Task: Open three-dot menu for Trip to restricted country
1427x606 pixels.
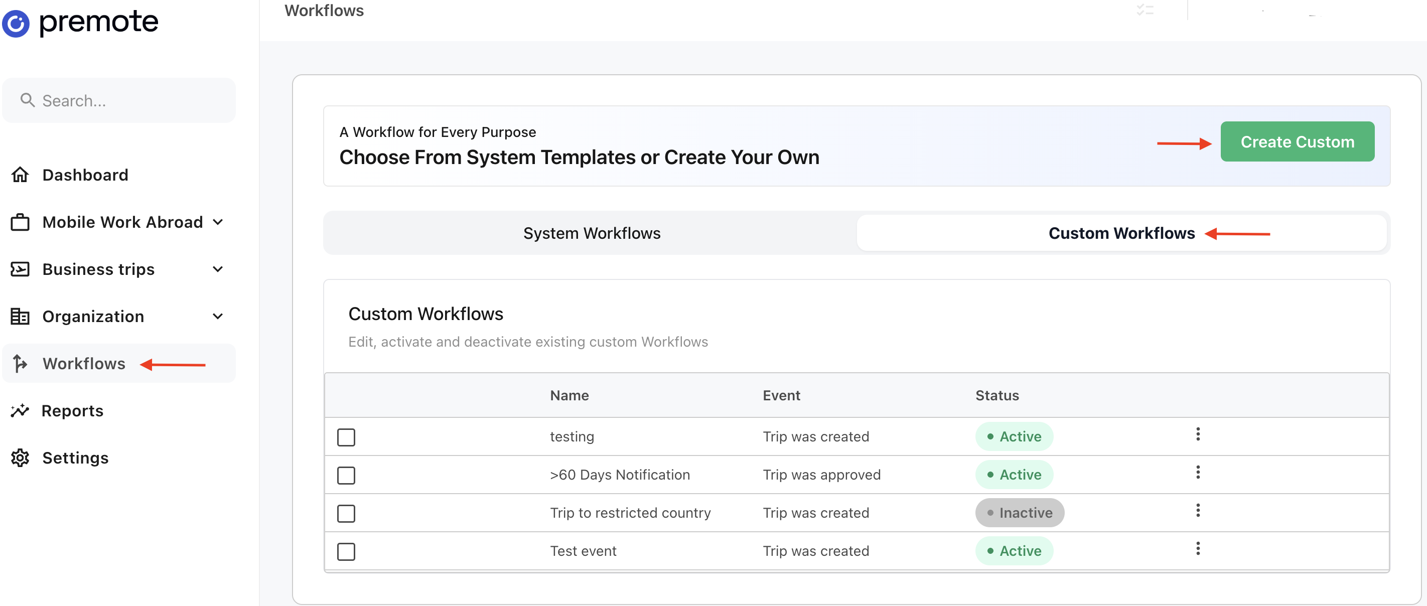Action: [1198, 511]
